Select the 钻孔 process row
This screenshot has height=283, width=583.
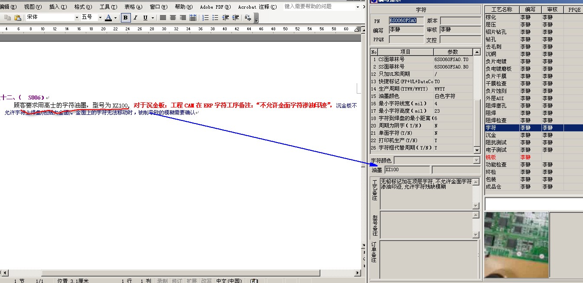[x=534, y=39]
